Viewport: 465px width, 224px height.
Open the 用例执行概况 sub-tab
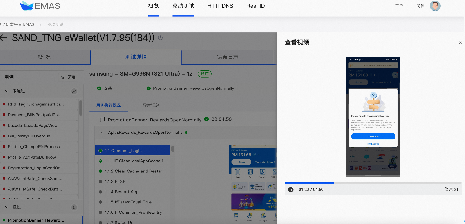pos(108,105)
